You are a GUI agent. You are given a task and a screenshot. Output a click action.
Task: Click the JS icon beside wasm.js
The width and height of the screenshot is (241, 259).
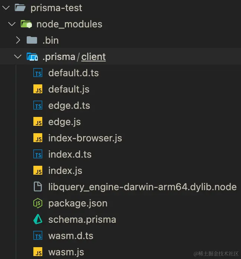tap(38, 252)
